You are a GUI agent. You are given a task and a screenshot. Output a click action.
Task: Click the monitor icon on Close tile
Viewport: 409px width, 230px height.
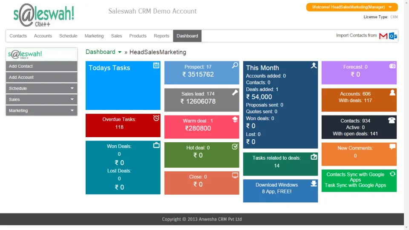tap(235, 175)
